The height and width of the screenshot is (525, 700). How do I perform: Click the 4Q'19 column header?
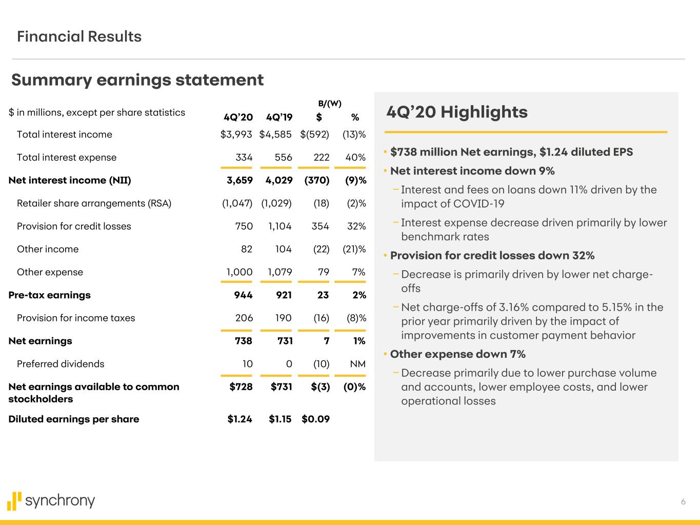(279, 117)
